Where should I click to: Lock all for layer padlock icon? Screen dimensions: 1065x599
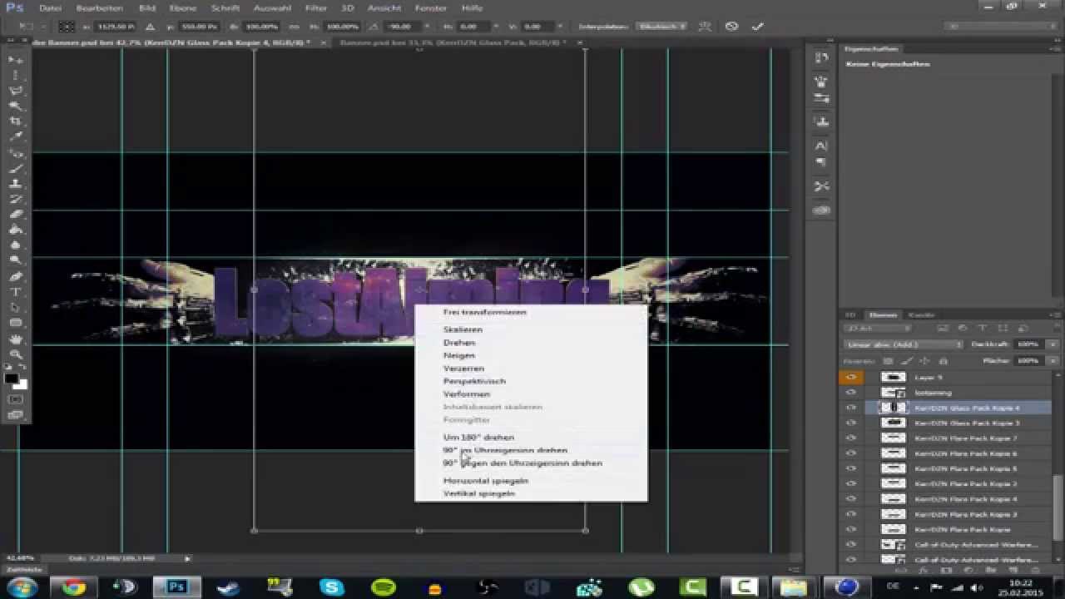943,361
